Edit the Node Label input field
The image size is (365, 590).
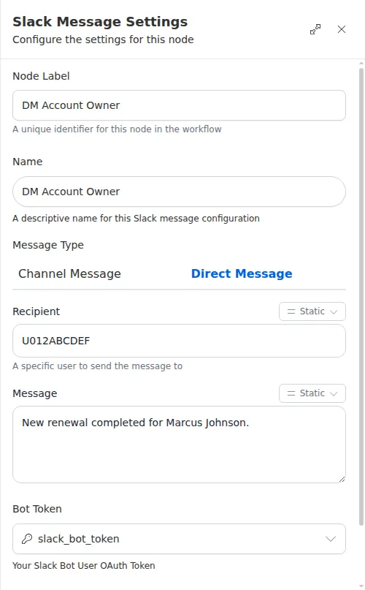click(x=179, y=105)
